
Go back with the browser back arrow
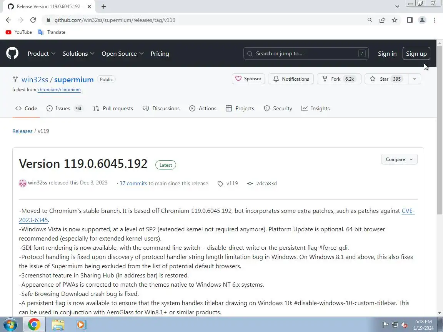click(x=8, y=20)
